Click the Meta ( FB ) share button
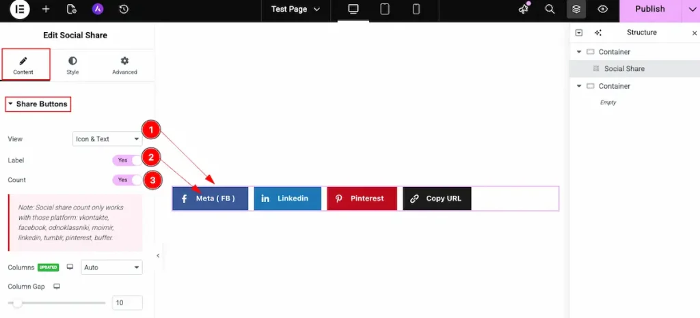This screenshot has width=700, height=318. (x=211, y=199)
